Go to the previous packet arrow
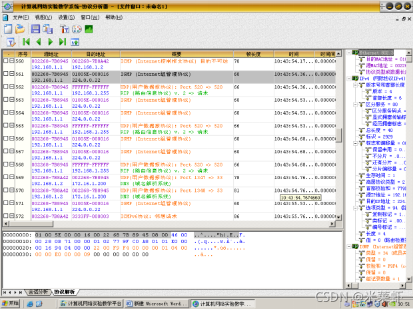 click(39, 42)
